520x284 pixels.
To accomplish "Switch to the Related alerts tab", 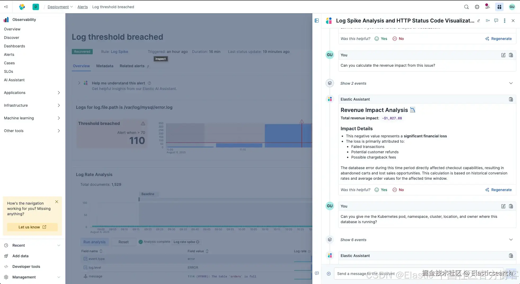I will pos(132,66).
